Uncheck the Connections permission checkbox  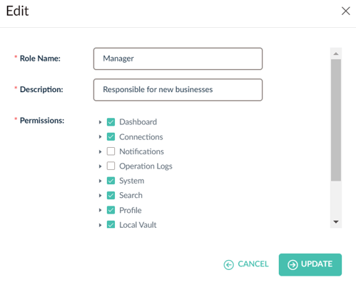point(111,136)
